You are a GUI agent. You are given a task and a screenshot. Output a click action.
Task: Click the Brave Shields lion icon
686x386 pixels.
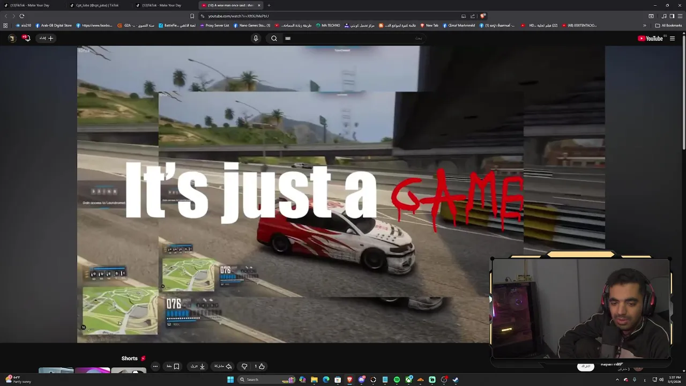(482, 16)
